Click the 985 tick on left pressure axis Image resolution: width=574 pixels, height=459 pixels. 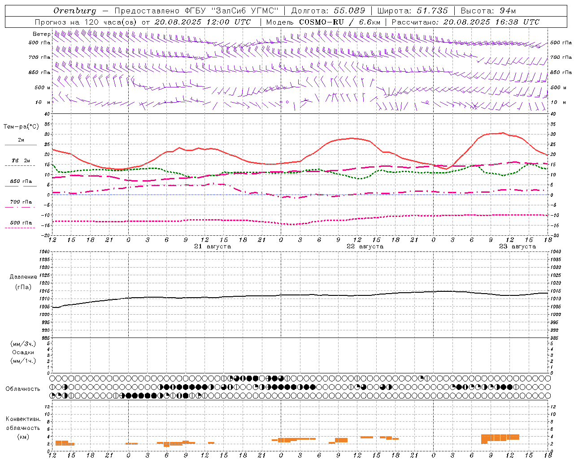46,338
